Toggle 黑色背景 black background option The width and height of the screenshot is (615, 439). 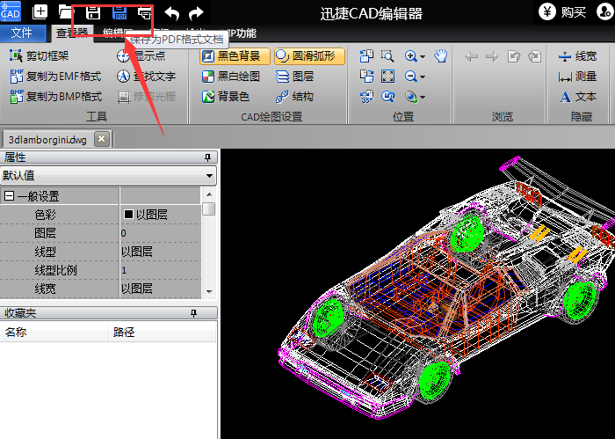232,56
